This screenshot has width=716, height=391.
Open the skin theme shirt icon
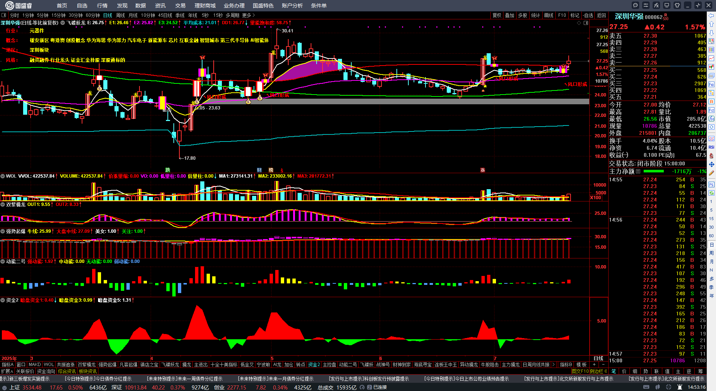click(x=677, y=5)
